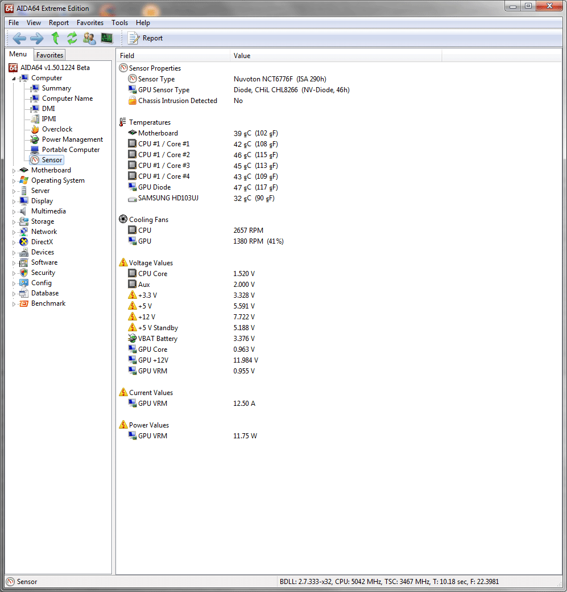Click the GPU Diode monitor icon
567x592 pixels.
(133, 187)
